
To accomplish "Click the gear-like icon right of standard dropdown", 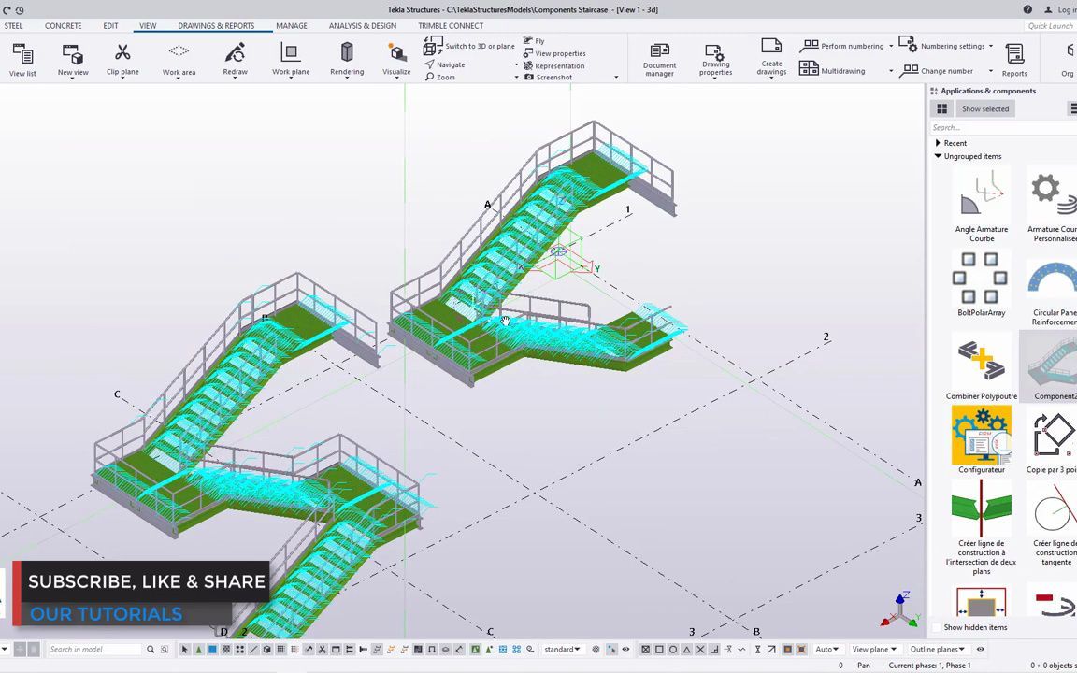I will tap(596, 649).
